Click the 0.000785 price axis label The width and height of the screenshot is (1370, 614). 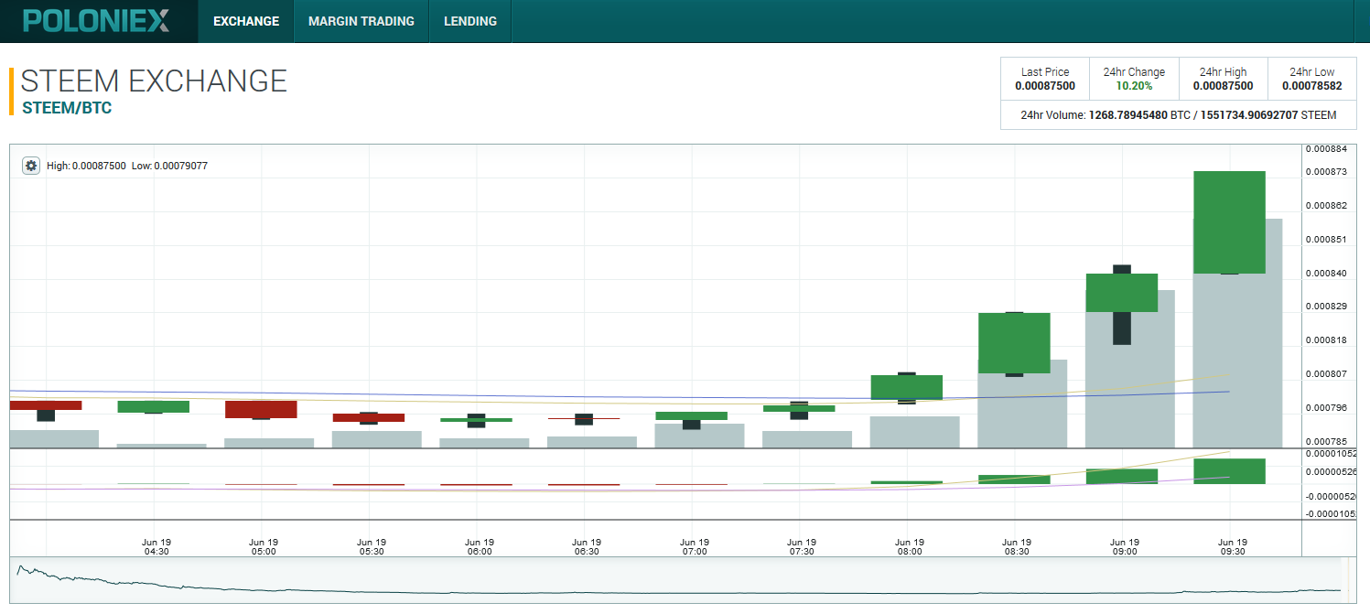click(x=1325, y=442)
